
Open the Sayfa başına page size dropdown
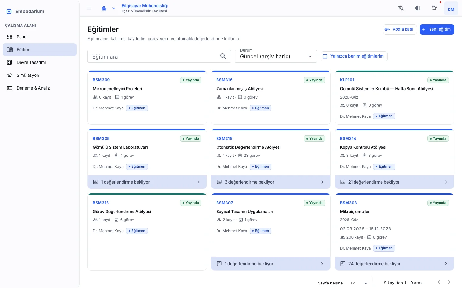(359, 283)
